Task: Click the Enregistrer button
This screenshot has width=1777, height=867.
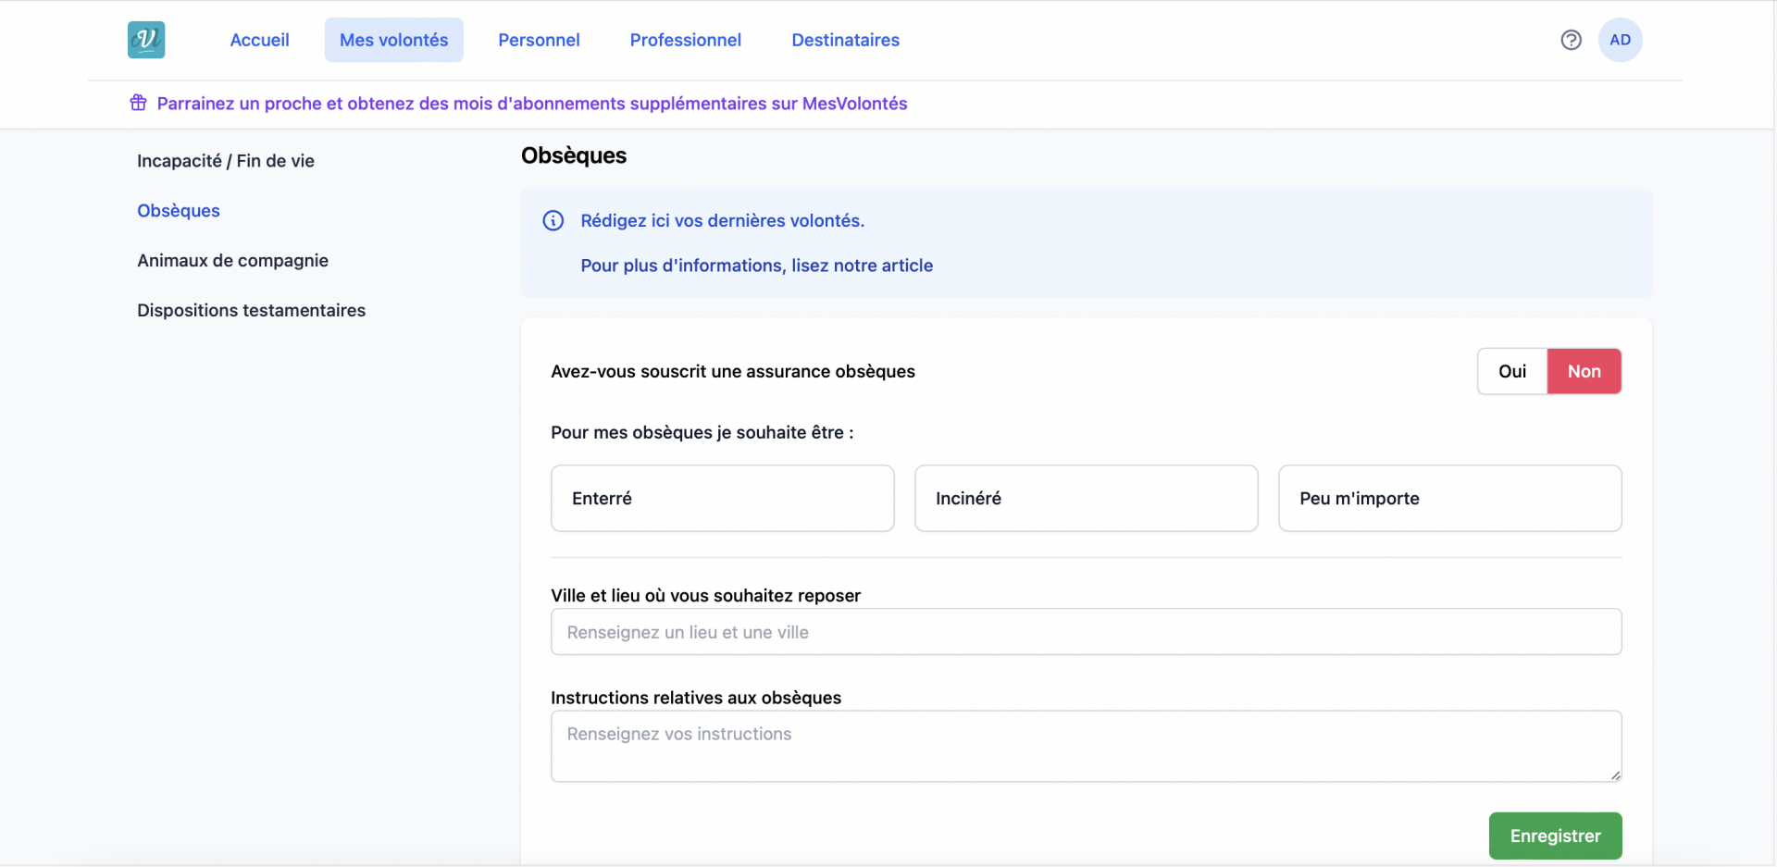Action: coord(1555,836)
